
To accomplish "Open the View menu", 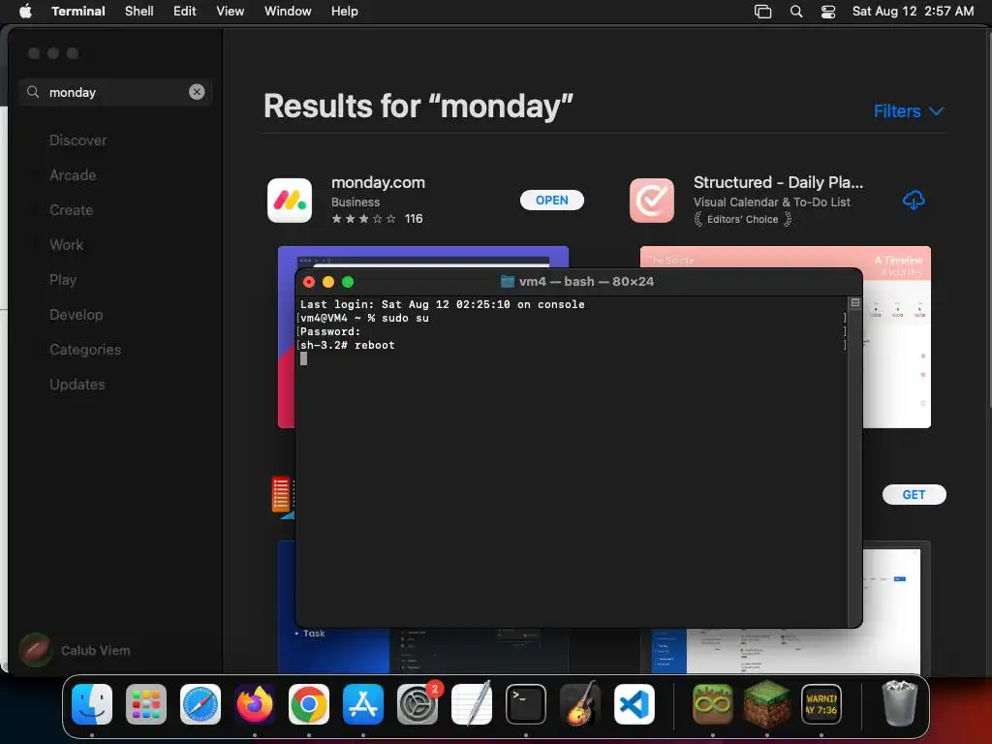I will [230, 11].
